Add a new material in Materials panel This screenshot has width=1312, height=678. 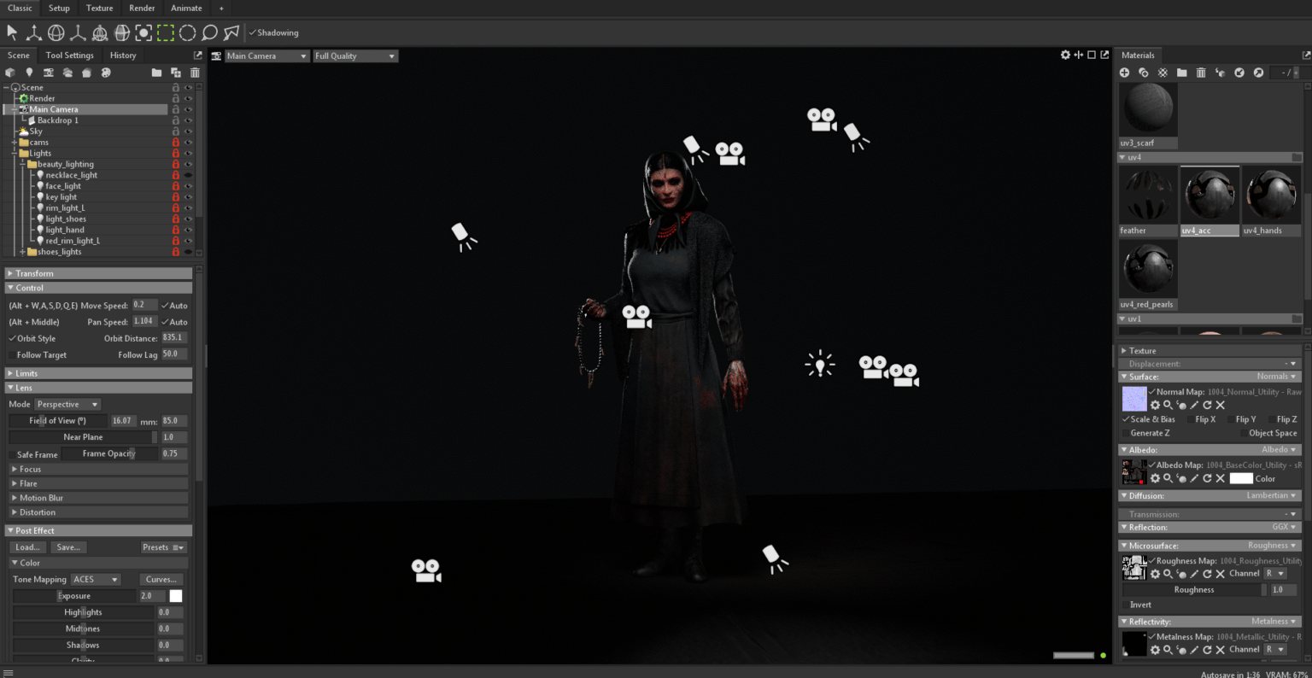click(1124, 73)
